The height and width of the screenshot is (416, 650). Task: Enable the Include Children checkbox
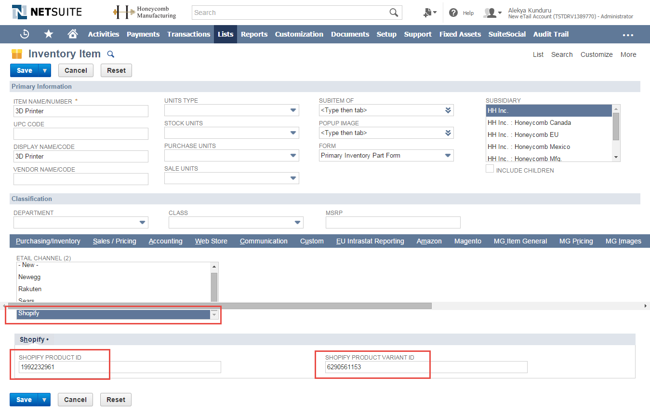[x=490, y=168]
